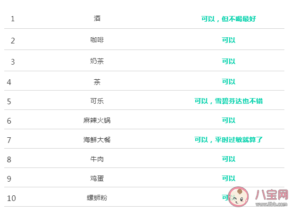Click 可以 in the 麻辣火锅 row
Image resolution: width=291 pixels, height=209 pixels.
(x=228, y=120)
